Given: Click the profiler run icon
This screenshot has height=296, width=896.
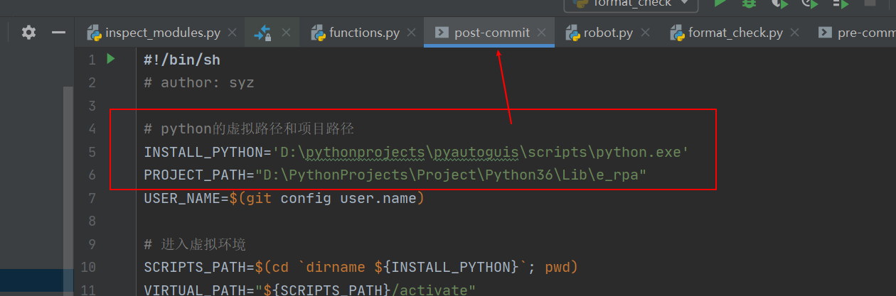Looking at the screenshot, I should [x=810, y=4].
